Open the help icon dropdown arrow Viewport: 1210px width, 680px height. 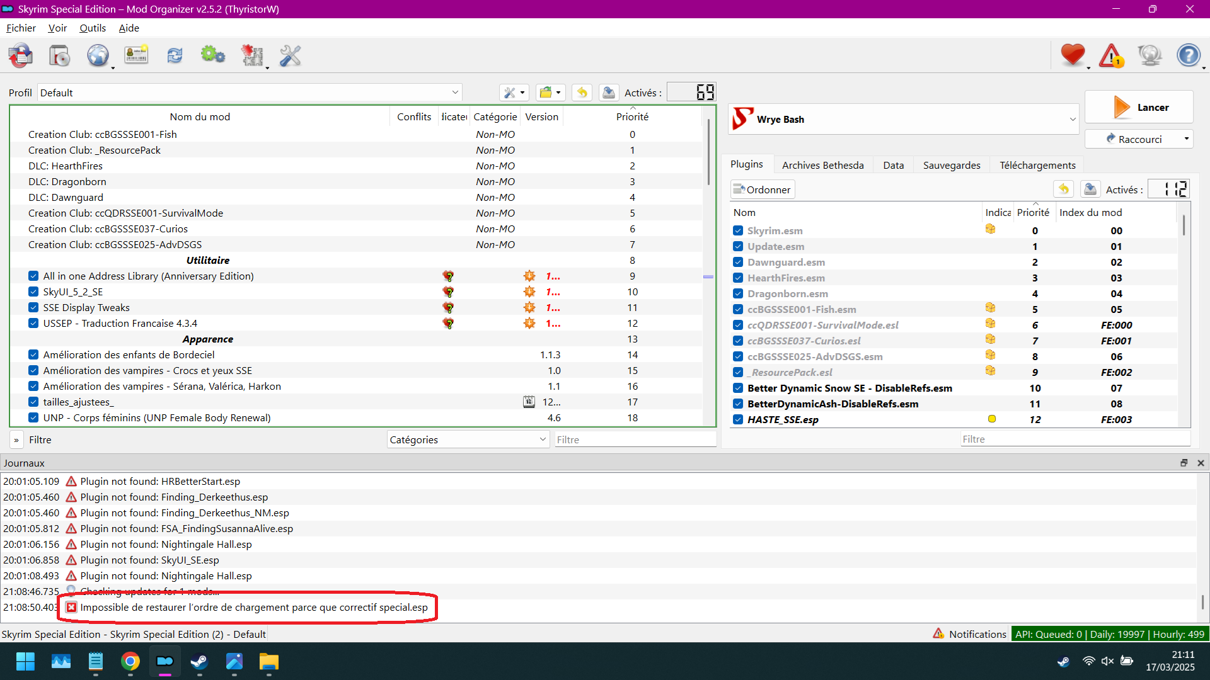point(1204,68)
